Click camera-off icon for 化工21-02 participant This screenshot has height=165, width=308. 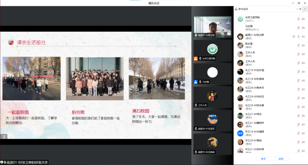[x=303, y=125]
